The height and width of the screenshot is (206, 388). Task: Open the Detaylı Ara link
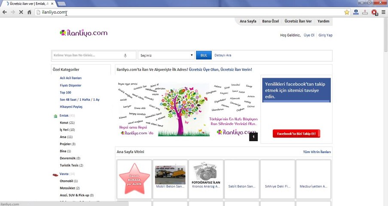pos(223,55)
